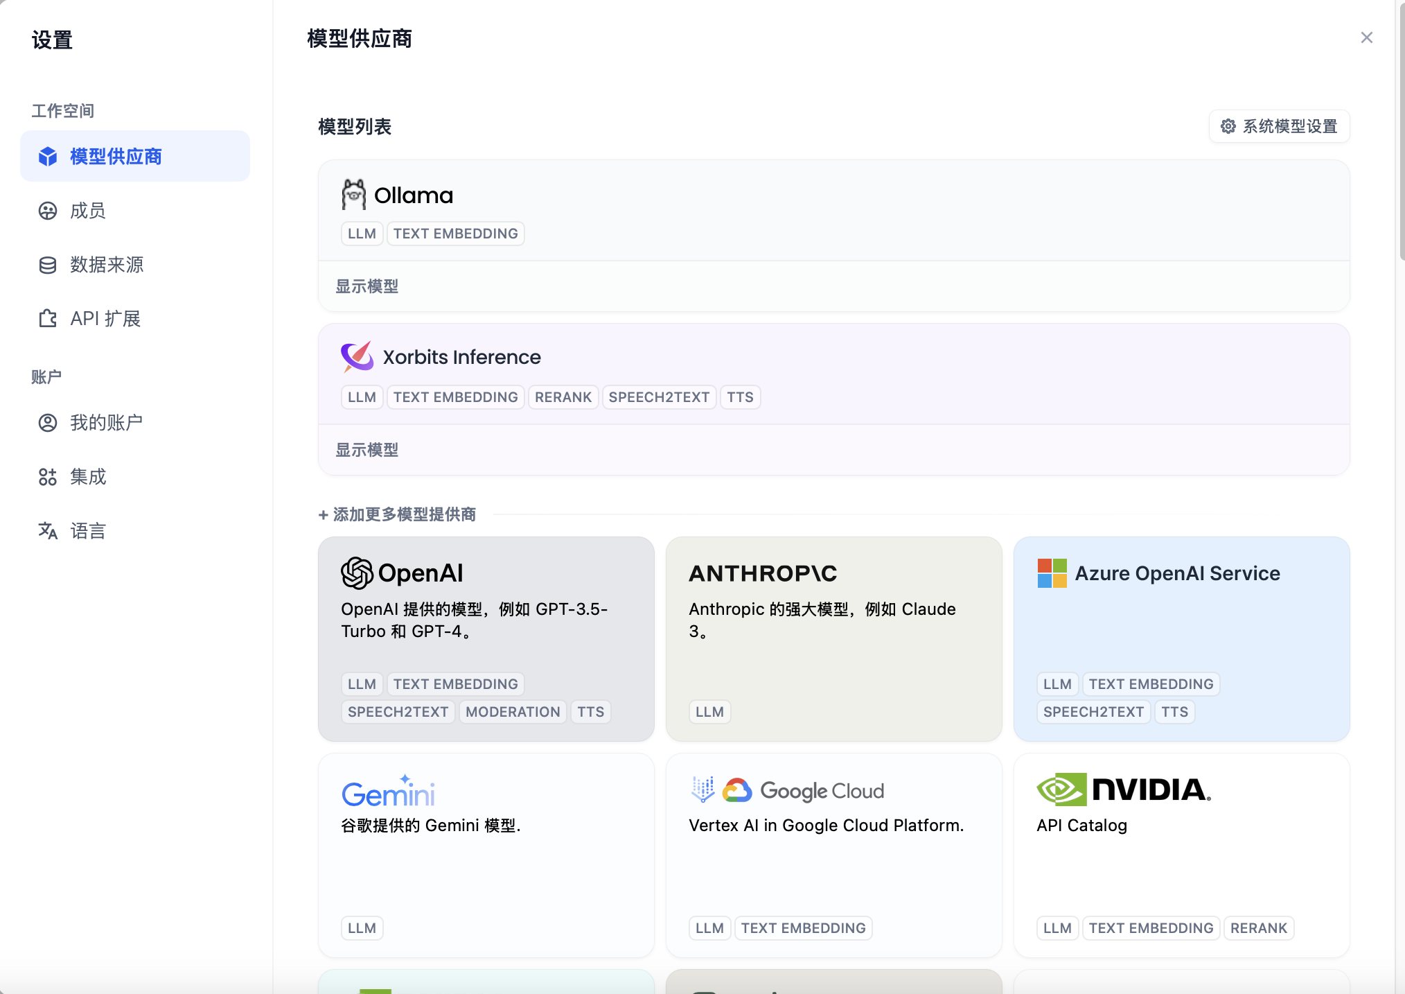Select the Anthropic provider card
Viewport: 1405px width, 994px height.
pyautogui.click(x=833, y=638)
